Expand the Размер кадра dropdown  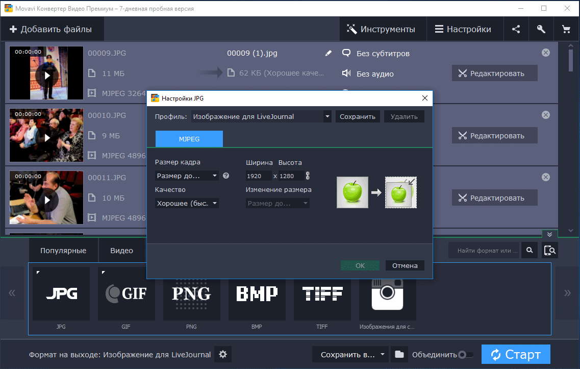187,176
